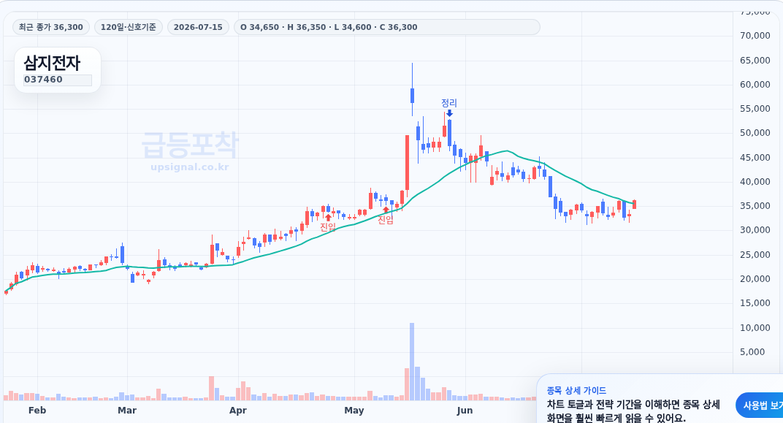The width and height of the screenshot is (783, 423).
Task: Click the green moving average line peak
Action: tap(508, 150)
